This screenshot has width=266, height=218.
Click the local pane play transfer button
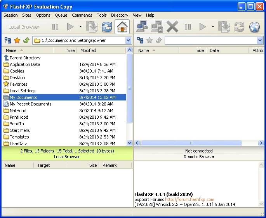70,27
